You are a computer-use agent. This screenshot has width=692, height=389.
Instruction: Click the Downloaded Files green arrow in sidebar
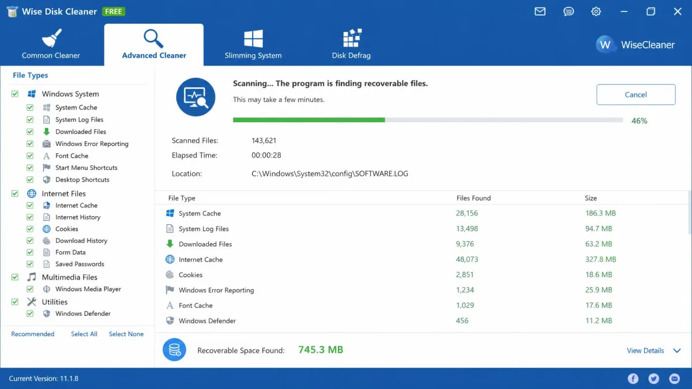47,131
